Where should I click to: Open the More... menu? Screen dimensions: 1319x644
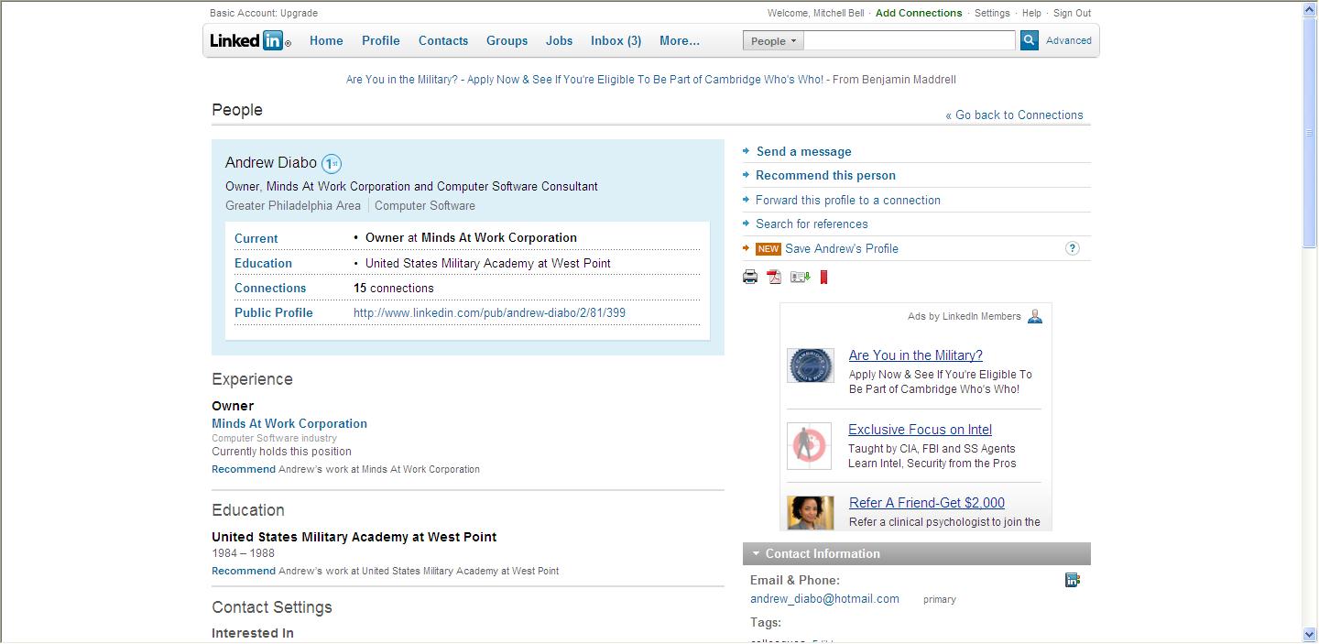click(680, 40)
